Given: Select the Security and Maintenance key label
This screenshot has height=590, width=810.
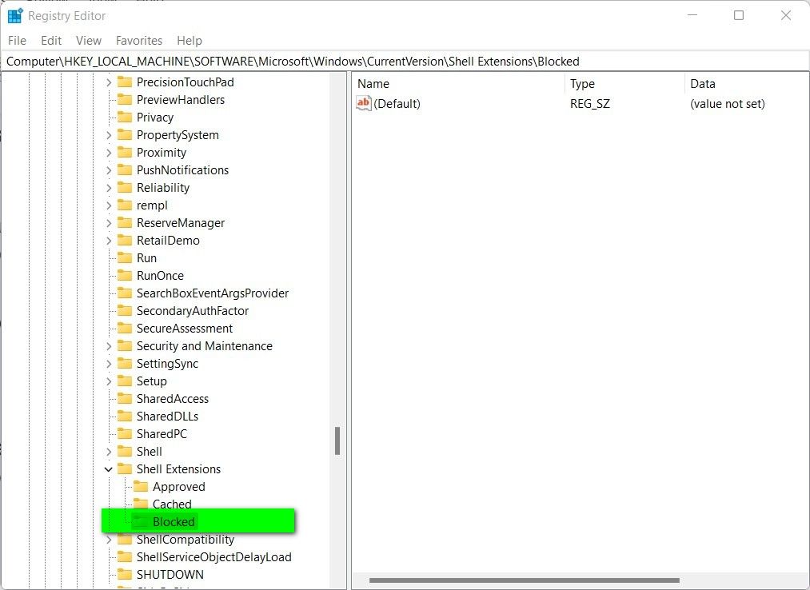Looking at the screenshot, I should pos(205,346).
